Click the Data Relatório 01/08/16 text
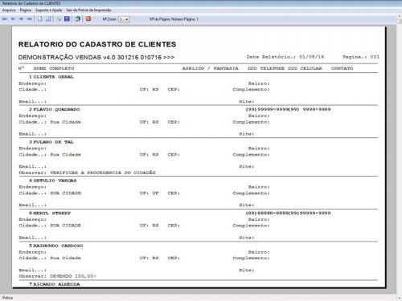 coord(285,57)
